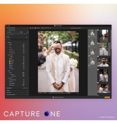The width and height of the screenshot is (117, 124).
Task: Collapse the expanded Filters panel
Action: 6,37
